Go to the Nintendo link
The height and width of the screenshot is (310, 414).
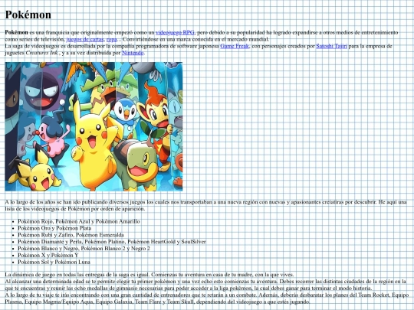coord(133,53)
